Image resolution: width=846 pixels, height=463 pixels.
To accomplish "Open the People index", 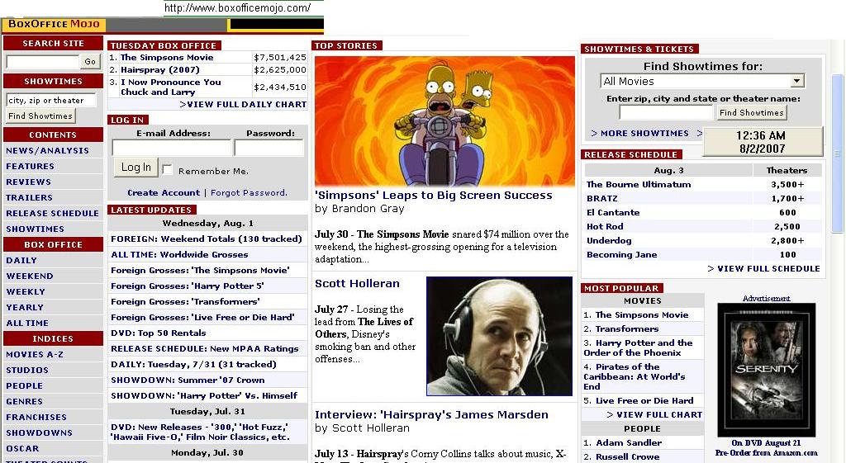I will coord(24,386).
